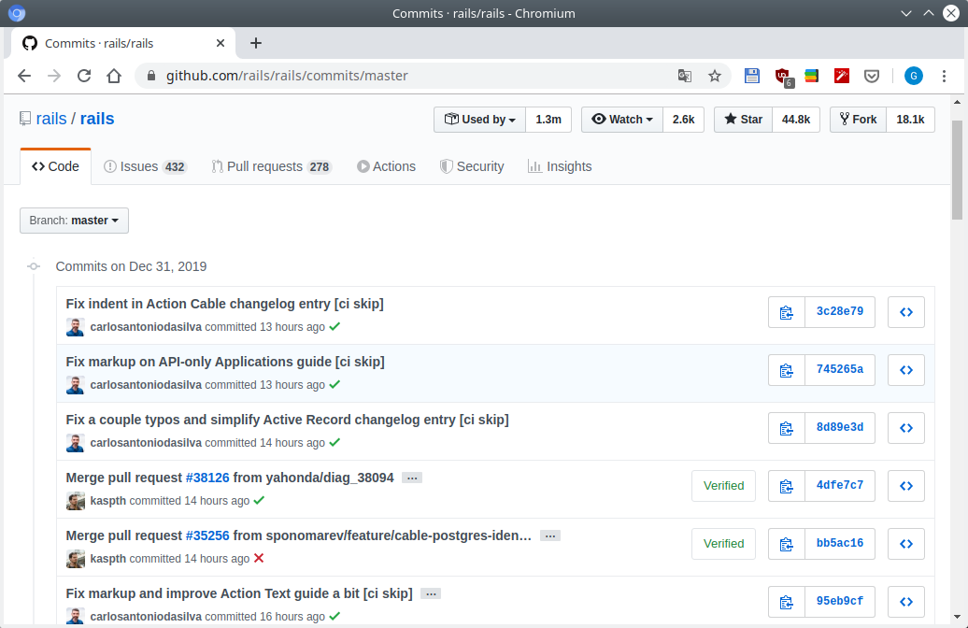Screen dimensions: 968x628
Task: Expand description of Action Text guide commit
Action: tap(431, 594)
